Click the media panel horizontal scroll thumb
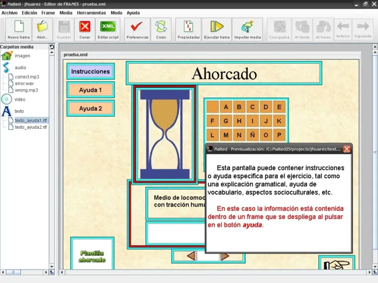The height and width of the screenshot is (283, 378). [x=13, y=272]
